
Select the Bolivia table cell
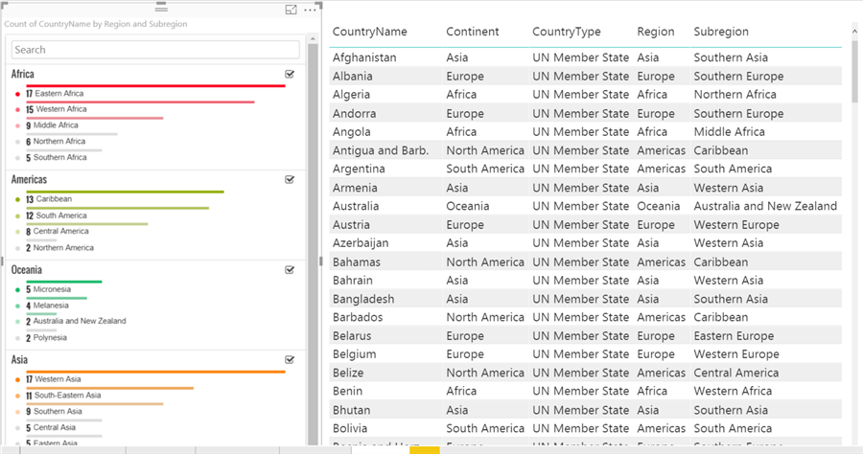click(349, 428)
